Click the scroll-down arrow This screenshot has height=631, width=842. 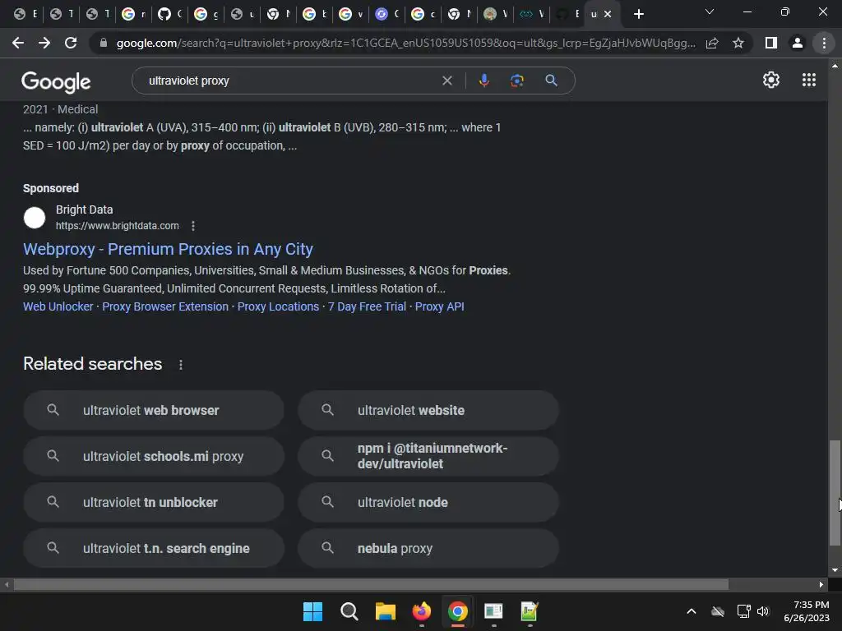pyautogui.click(x=835, y=570)
